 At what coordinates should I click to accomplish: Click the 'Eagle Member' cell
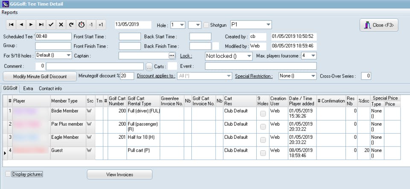point(68,140)
